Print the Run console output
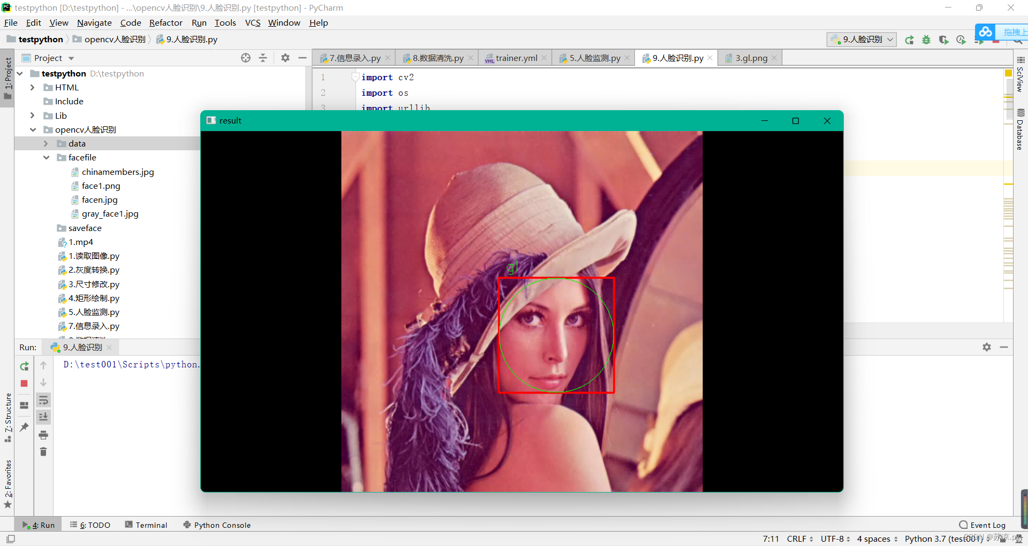Screen dimensions: 1028x546 point(43,435)
